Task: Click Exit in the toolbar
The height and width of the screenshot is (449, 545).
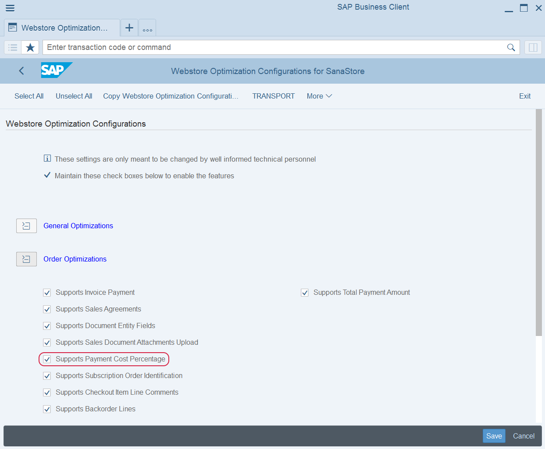Action: pyautogui.click(x=525, y=96)
